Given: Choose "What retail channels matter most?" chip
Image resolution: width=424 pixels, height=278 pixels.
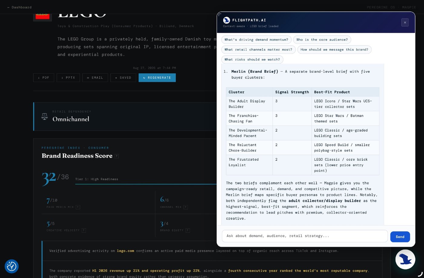Looking at the screenshot, I should point(259,50).
